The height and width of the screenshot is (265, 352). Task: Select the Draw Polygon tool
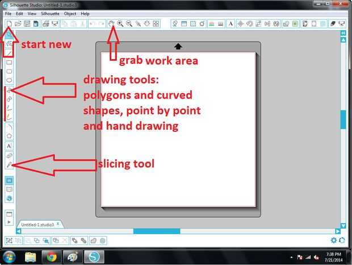point(9,90)
